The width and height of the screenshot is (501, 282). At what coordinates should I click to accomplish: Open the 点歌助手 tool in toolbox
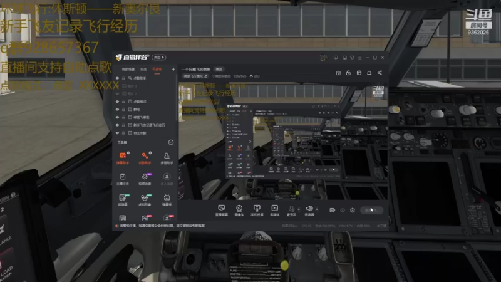click(x=145, y=159)
